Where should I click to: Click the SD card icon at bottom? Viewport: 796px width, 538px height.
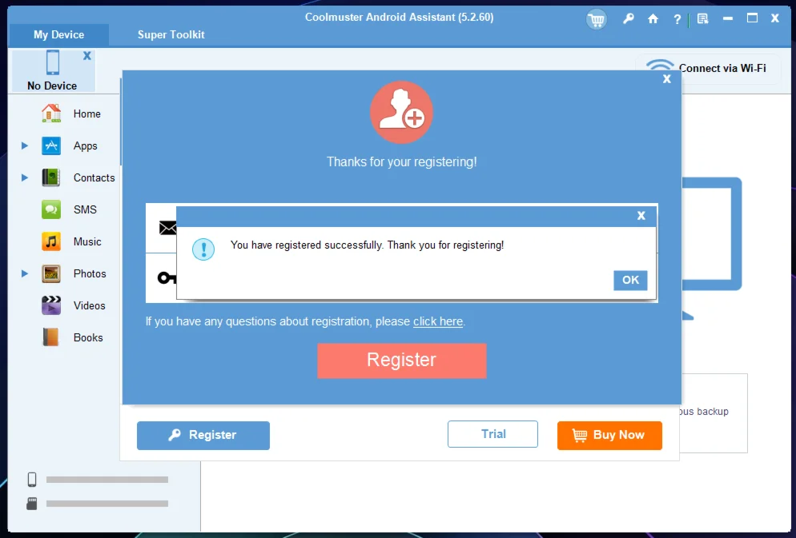[x=31, y=504]
